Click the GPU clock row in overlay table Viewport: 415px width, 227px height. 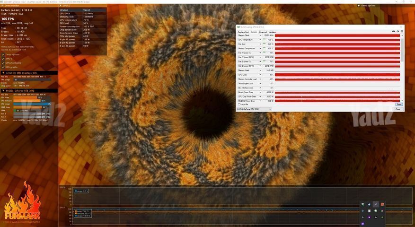click(83, 14)
